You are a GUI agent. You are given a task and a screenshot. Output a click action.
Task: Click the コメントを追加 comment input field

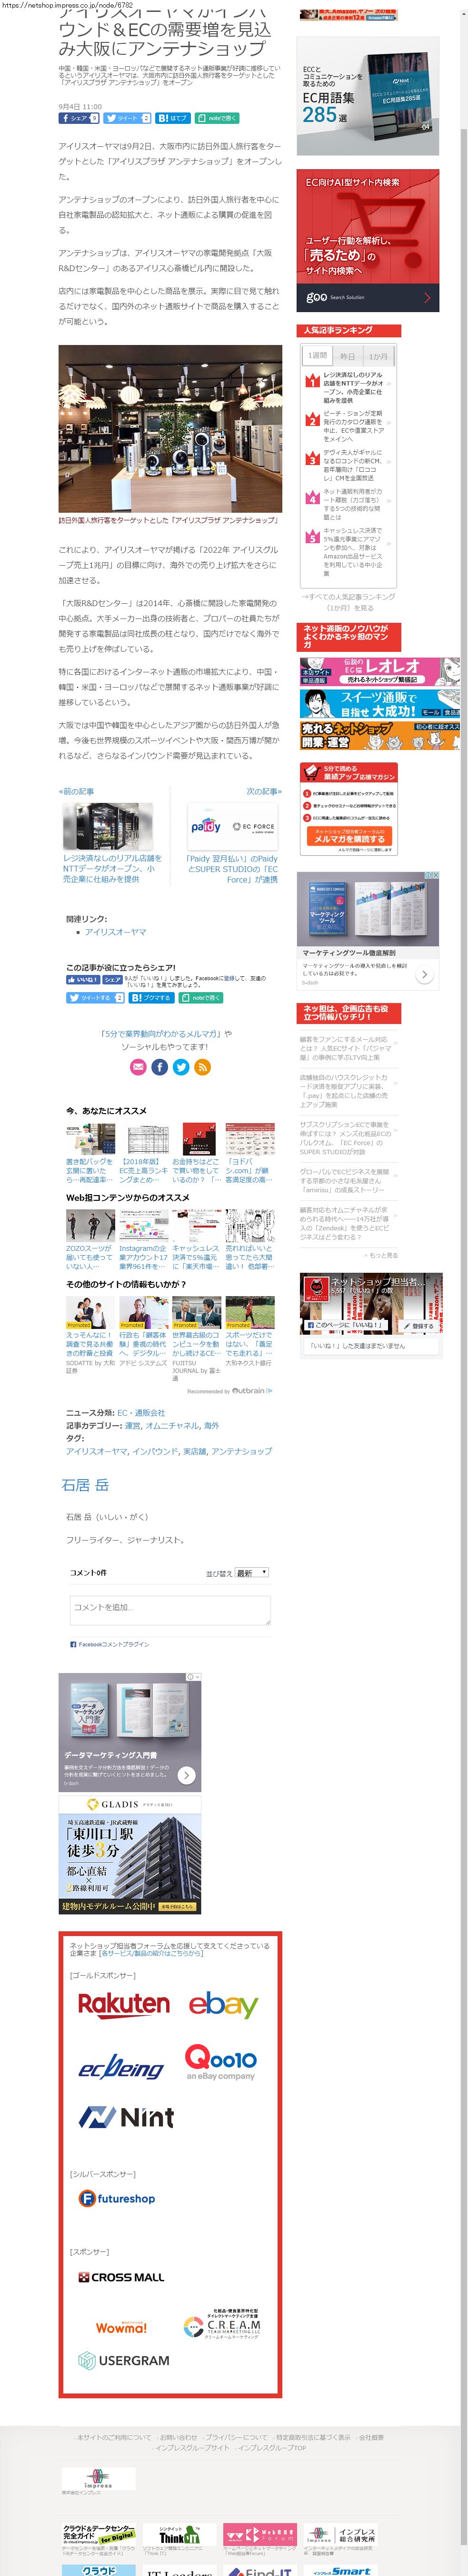point(170,1610)
